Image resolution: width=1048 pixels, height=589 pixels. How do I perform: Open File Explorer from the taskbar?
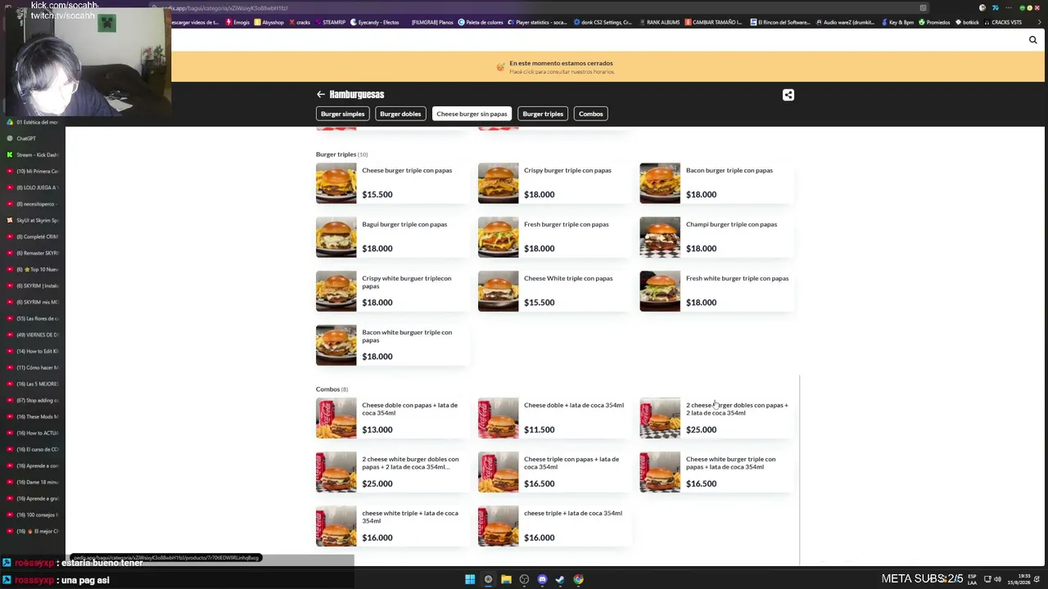click(x=506, y=579)
